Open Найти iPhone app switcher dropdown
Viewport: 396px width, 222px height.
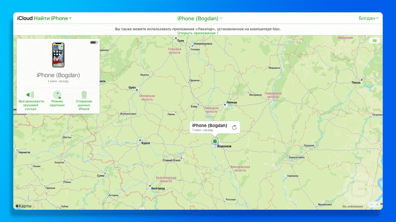pyautogui.click(x=52, y=18)
